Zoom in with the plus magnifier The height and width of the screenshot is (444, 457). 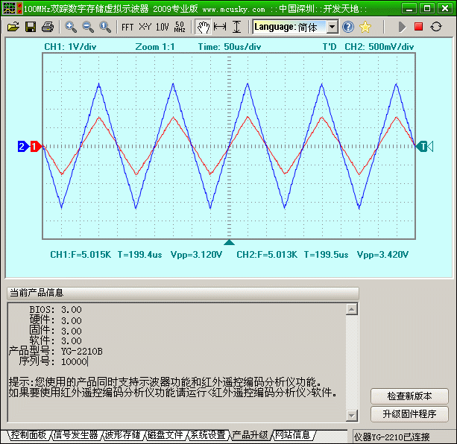point(71,27)
